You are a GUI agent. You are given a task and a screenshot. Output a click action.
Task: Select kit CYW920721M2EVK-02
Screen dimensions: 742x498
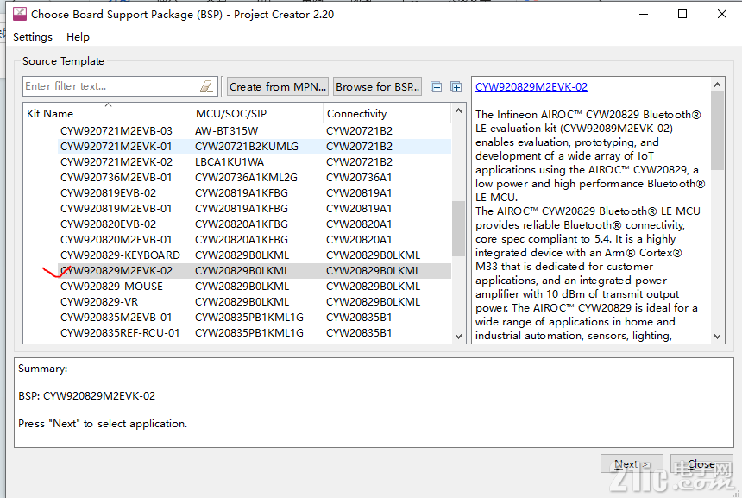click(x=116, y=162)
